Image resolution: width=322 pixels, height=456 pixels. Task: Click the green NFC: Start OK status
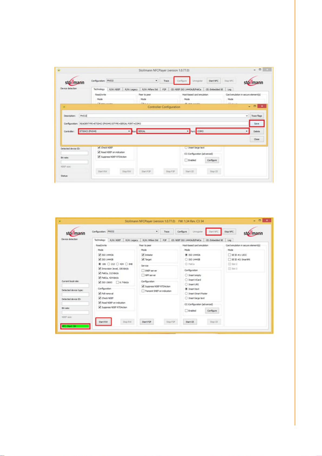(x=75, y=326)
